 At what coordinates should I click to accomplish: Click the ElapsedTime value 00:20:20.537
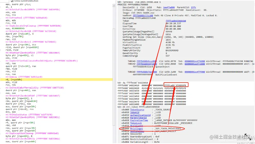(173, 23)
